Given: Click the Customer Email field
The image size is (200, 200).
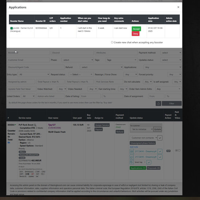Looking at the screenshot, I should pyautogui.click(x=28, y=60).
